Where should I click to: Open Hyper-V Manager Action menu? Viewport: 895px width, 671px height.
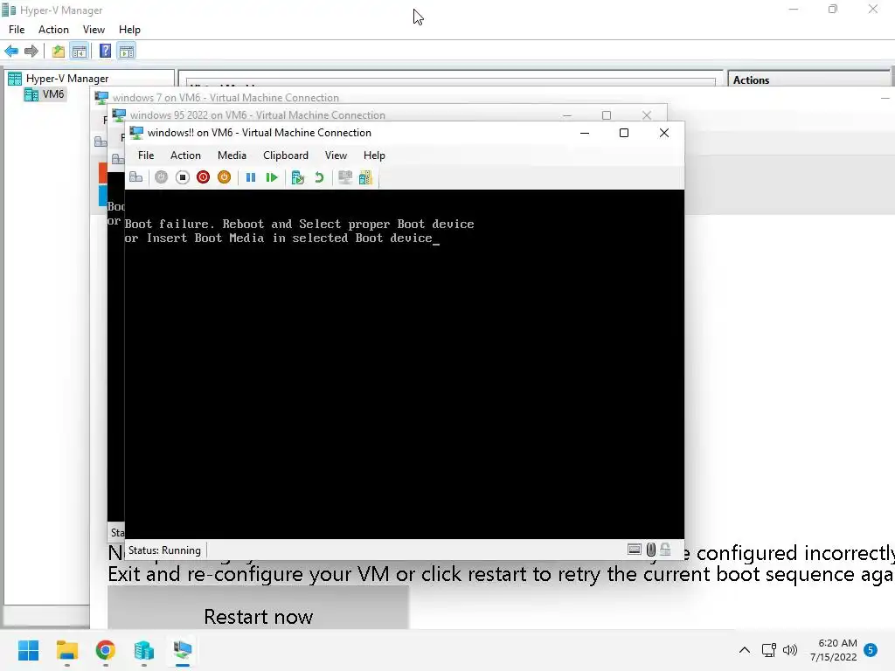pyautogui.click(x=53, y=30)
